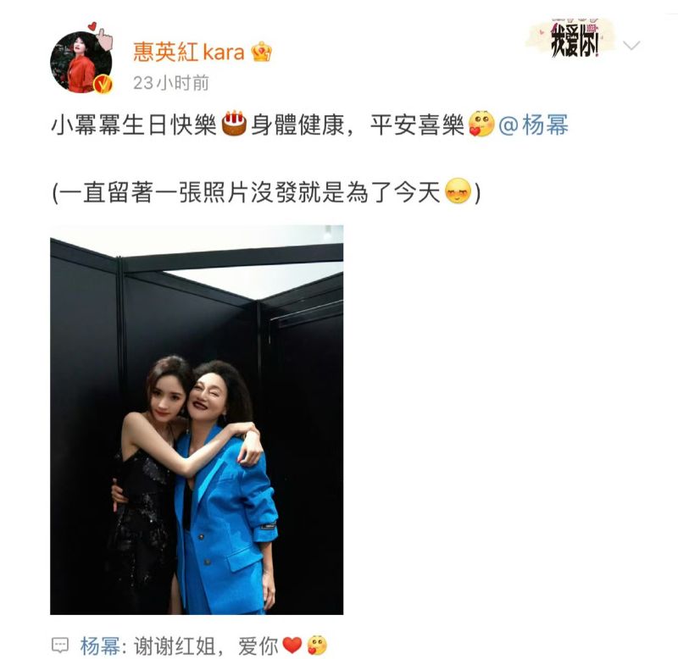Click the hug emoji ending the comment
678x659 pixels.
click(x=316, y=645)
